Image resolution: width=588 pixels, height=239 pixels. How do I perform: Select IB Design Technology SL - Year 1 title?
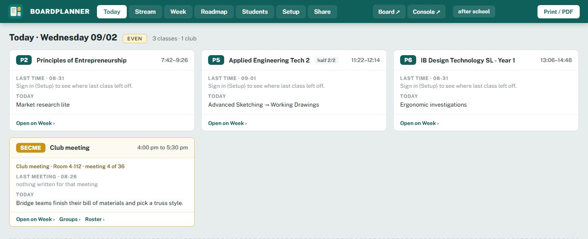(x=468, y=60)
